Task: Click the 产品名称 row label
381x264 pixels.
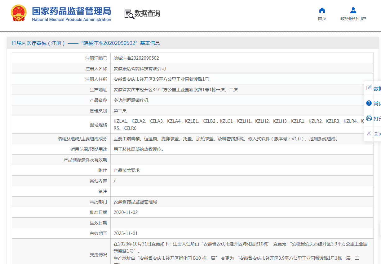Action: click(x=98, y=100)
